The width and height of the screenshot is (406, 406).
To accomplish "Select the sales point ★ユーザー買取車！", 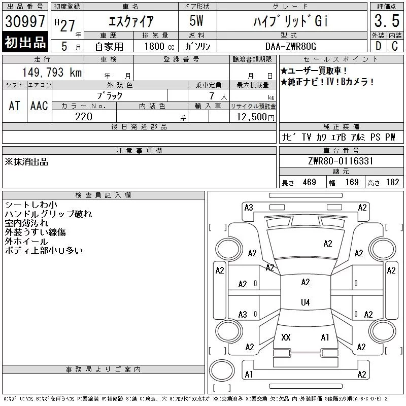I will pos(314,71).
